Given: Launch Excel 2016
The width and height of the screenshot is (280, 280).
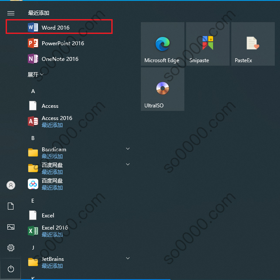Looking at the screenshot, I should coord(78,231).
